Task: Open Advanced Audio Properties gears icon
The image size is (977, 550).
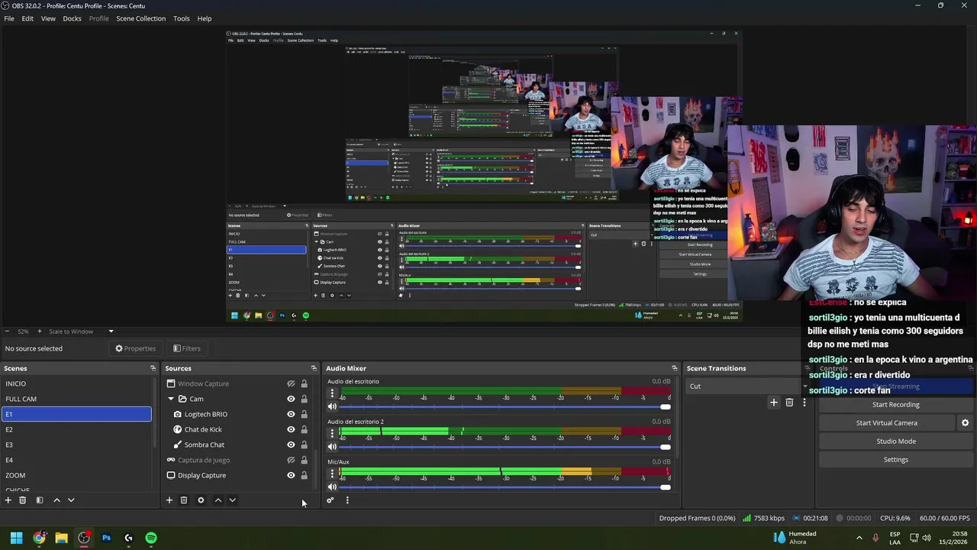Action: [x=330, y=500]
